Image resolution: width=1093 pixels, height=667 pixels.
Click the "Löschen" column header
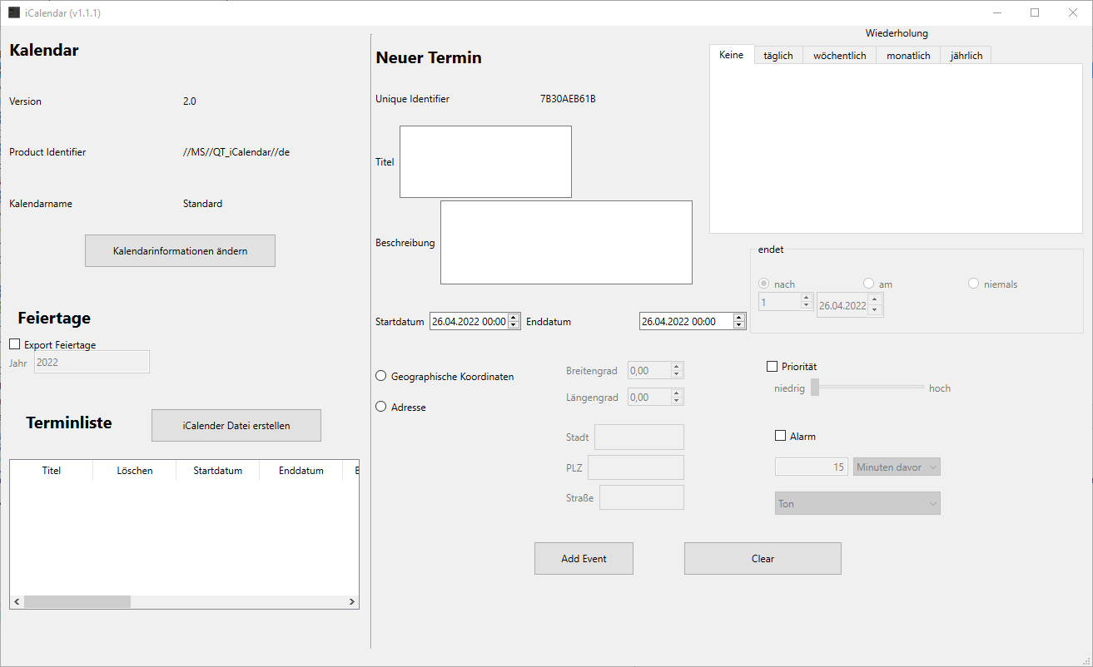[134, 470]
